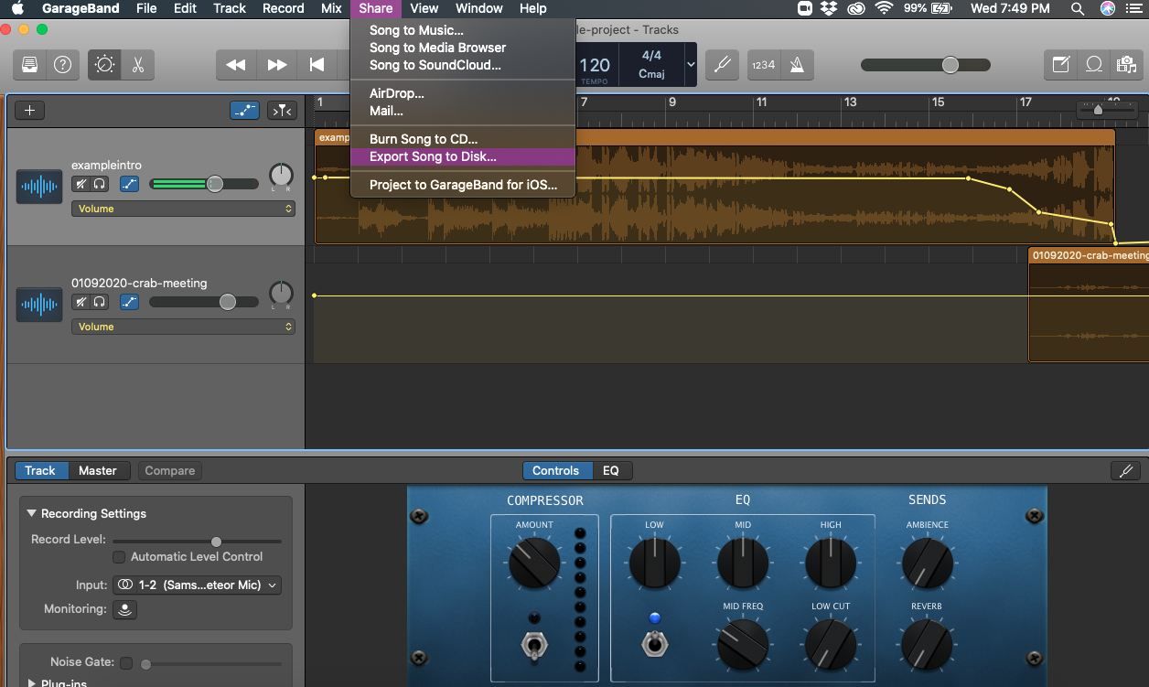The height and width of the screenshot is (687, 1149).
Task: Choose Export Song to Disk…
Action: pyautogui.click(x=463, y=157)
